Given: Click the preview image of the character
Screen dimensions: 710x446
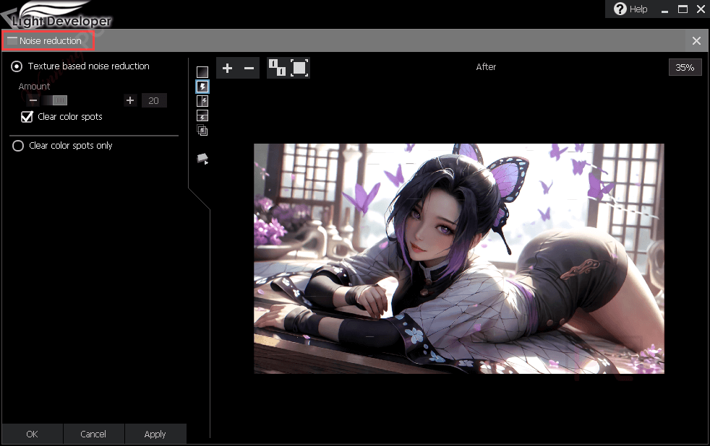Looking at the screenshot, I should (x=458, y=258).
